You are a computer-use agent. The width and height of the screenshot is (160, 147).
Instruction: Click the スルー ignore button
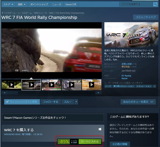[x=67, y=102]
